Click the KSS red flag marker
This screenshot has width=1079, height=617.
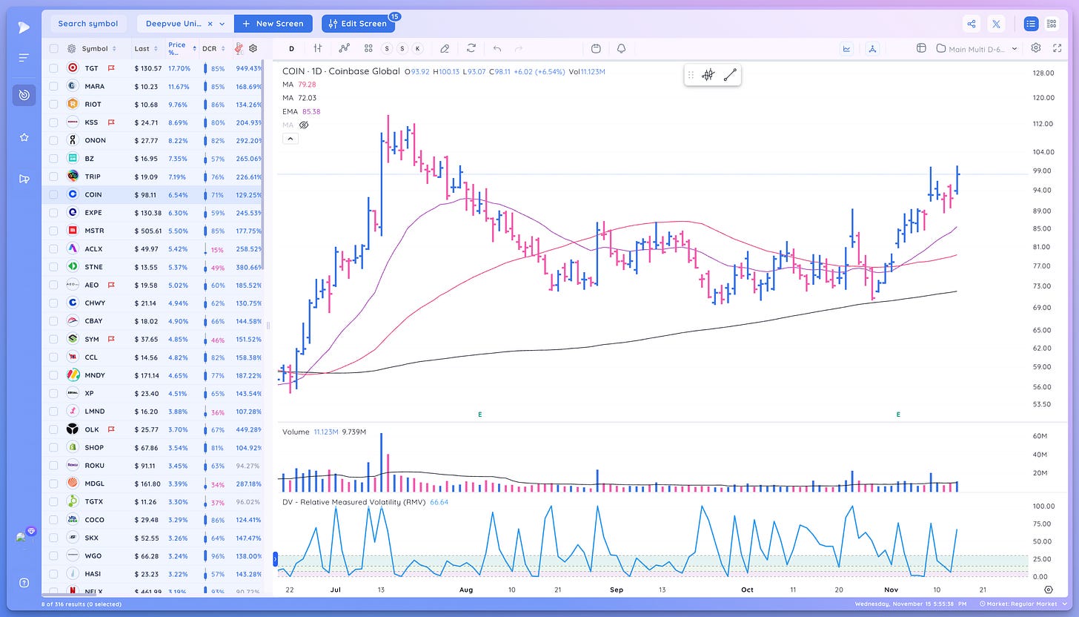pos(111,122)
